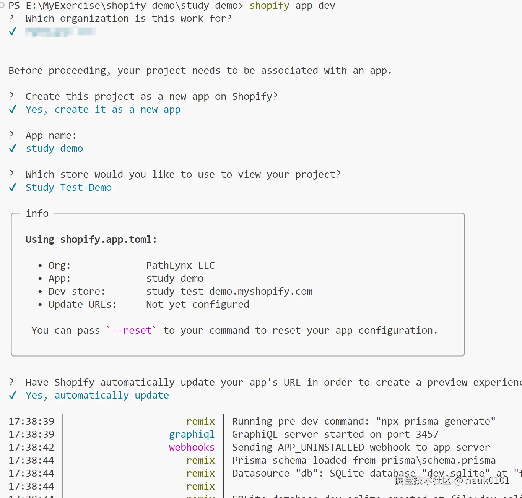Click the 'shopify app dev' command text
The width and height of the screenshot is (522, 498).
pos(292,6)
